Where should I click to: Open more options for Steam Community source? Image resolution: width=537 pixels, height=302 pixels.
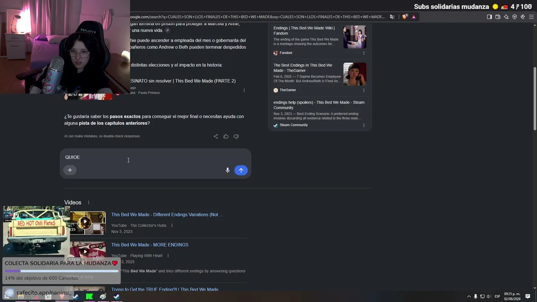click(364, 125)
